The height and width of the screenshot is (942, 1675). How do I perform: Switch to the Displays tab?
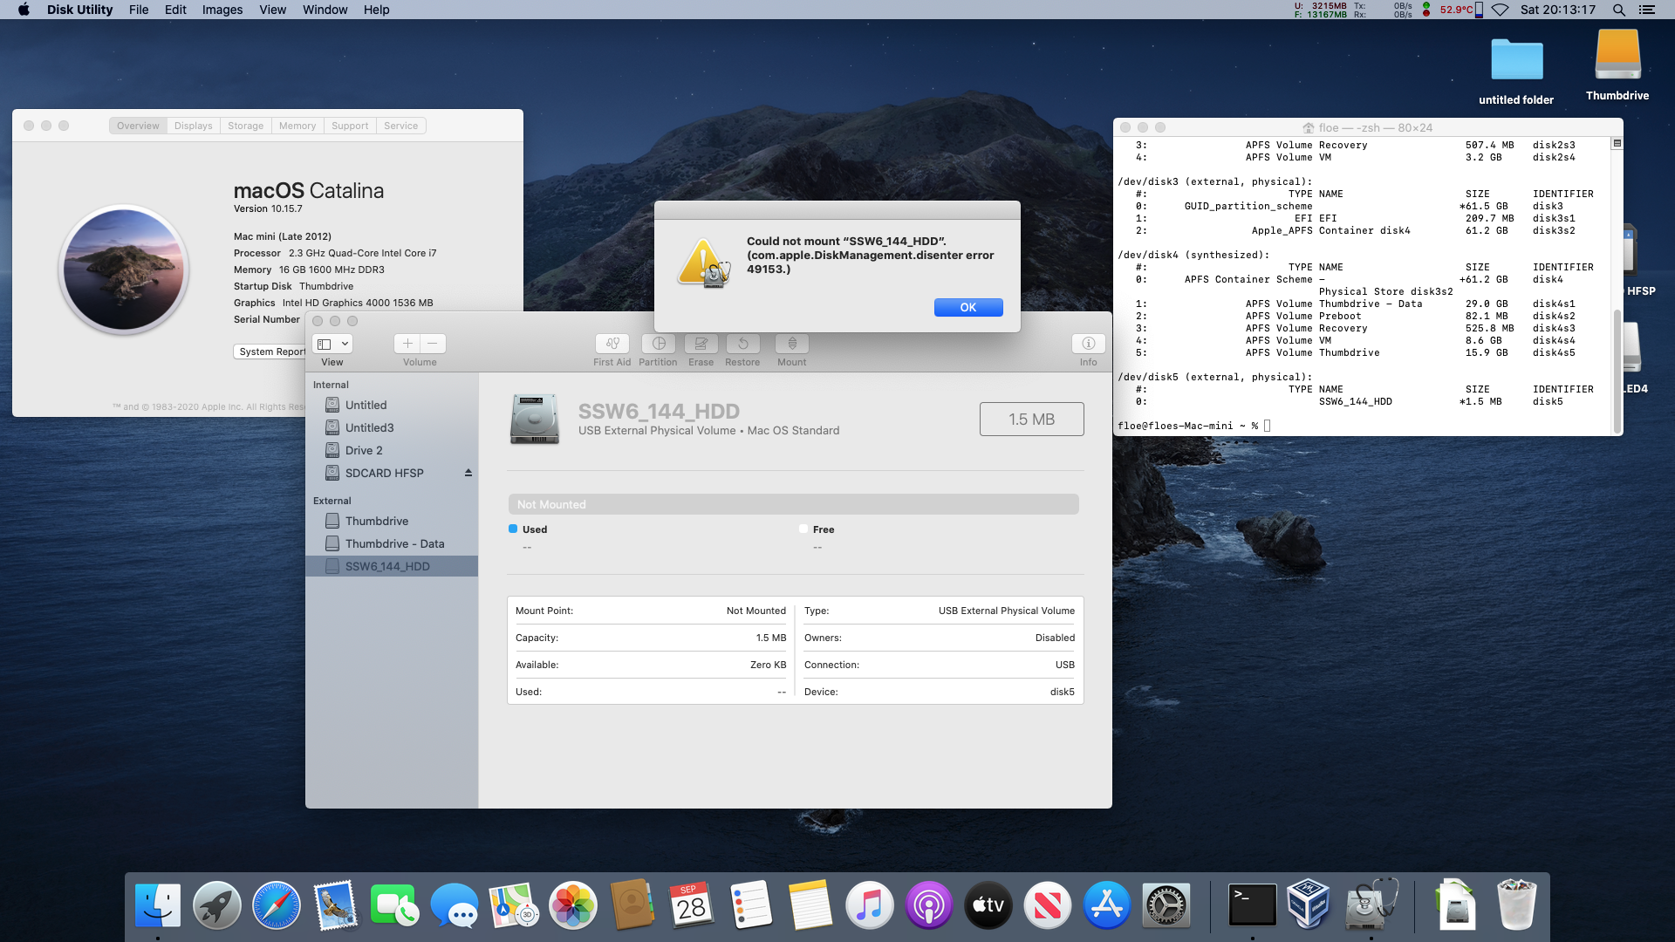pyautogui.click(x=194, y=126)
